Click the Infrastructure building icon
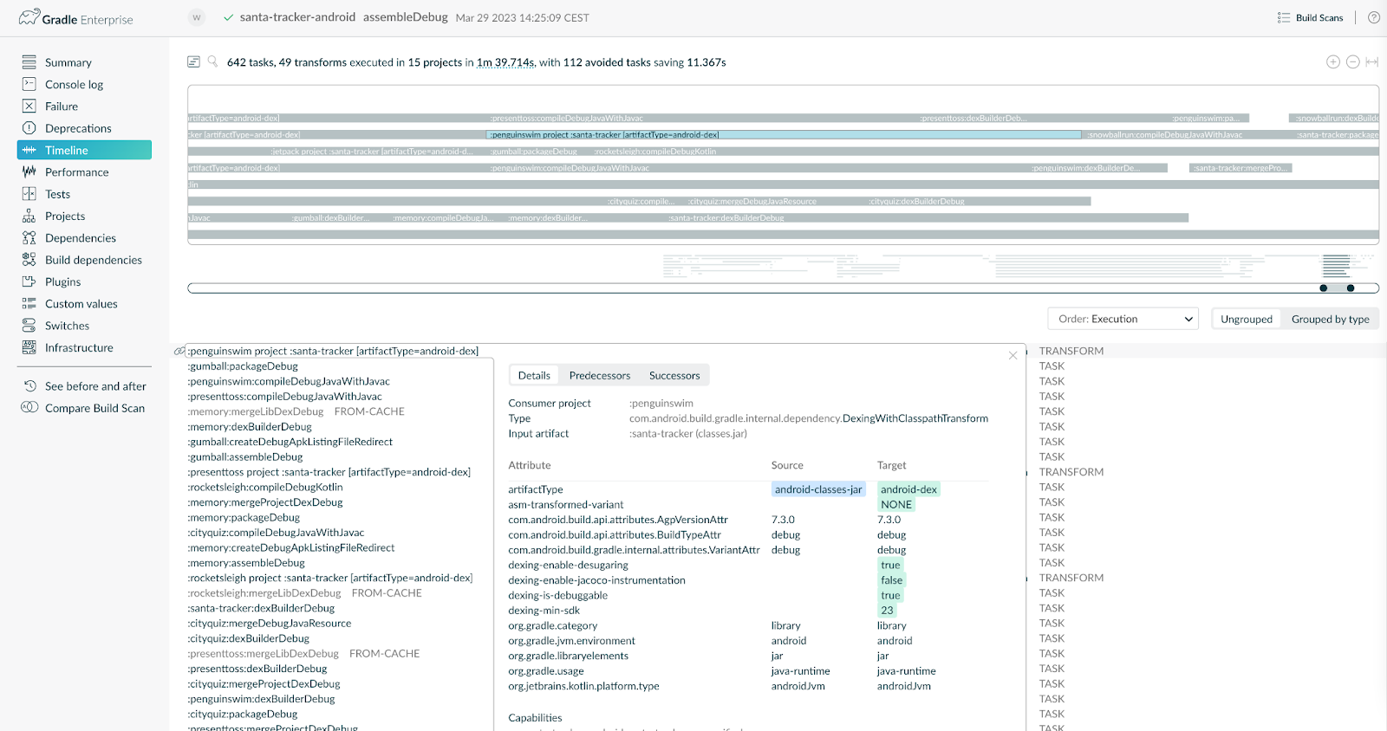 tap(29, 347)
